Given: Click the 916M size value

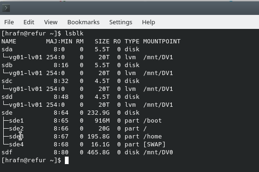Looking at the screenshot, I should click(102, 121).
